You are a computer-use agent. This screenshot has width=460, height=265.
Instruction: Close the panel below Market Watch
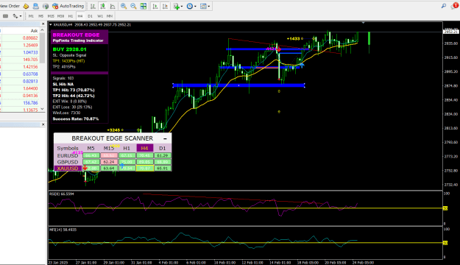coord(43,124)
